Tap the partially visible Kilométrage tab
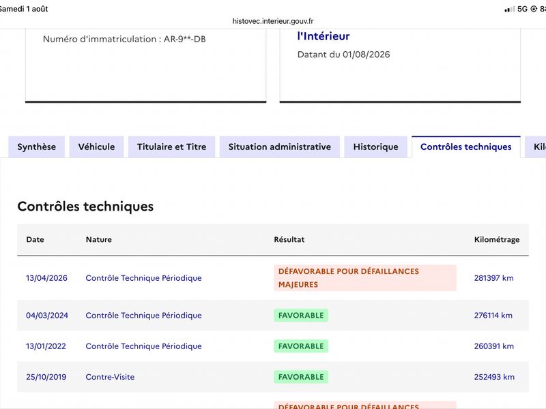 coord(536,147)
